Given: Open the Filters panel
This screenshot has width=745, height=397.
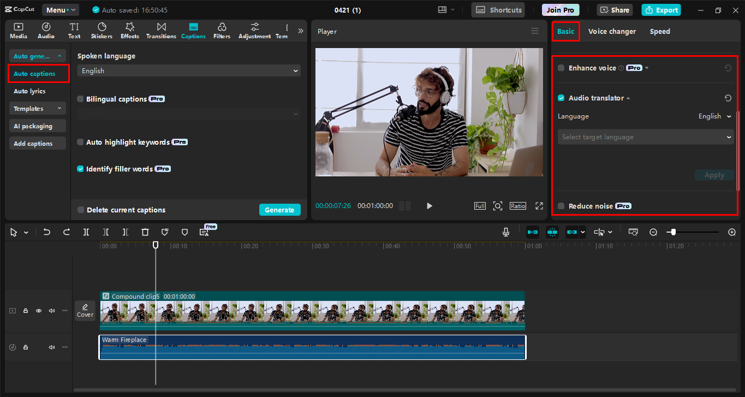Looking at the screenshot, I should point(222,30).
